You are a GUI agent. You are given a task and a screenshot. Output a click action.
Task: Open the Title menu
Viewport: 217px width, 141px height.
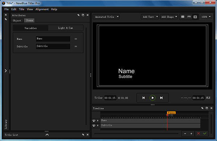coord(21,9)
